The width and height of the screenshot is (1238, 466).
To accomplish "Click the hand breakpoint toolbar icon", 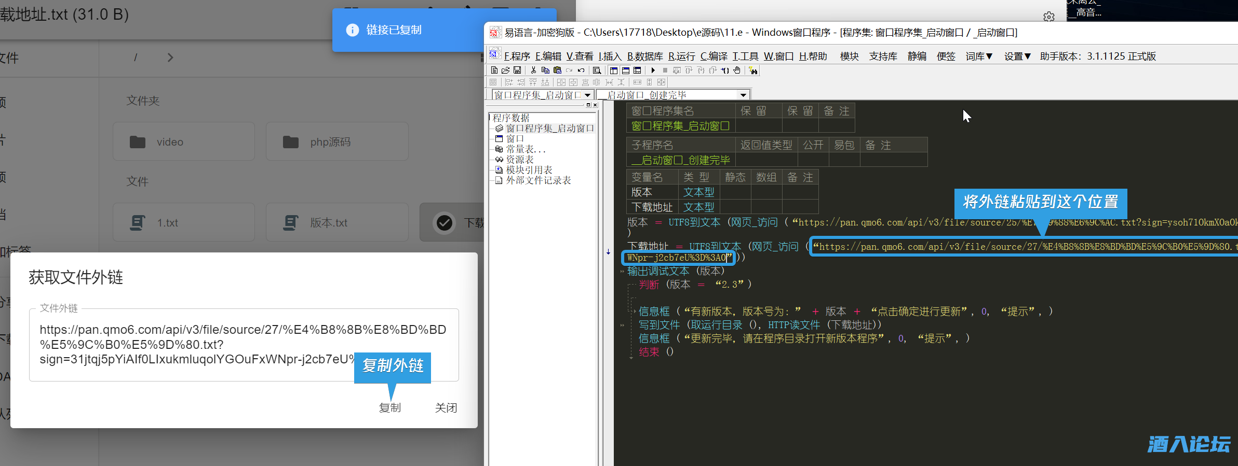I will [737, 70].
